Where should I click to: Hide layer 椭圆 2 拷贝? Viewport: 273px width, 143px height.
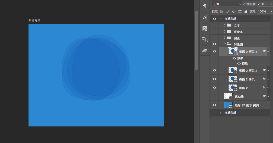(x=214, y=79)
